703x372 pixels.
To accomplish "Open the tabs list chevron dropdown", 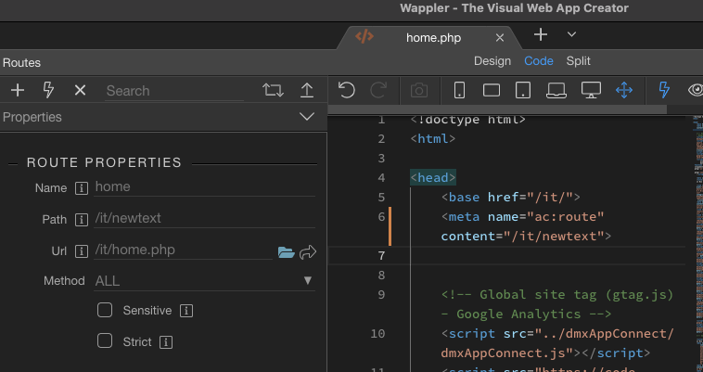I will coord(571,34).
